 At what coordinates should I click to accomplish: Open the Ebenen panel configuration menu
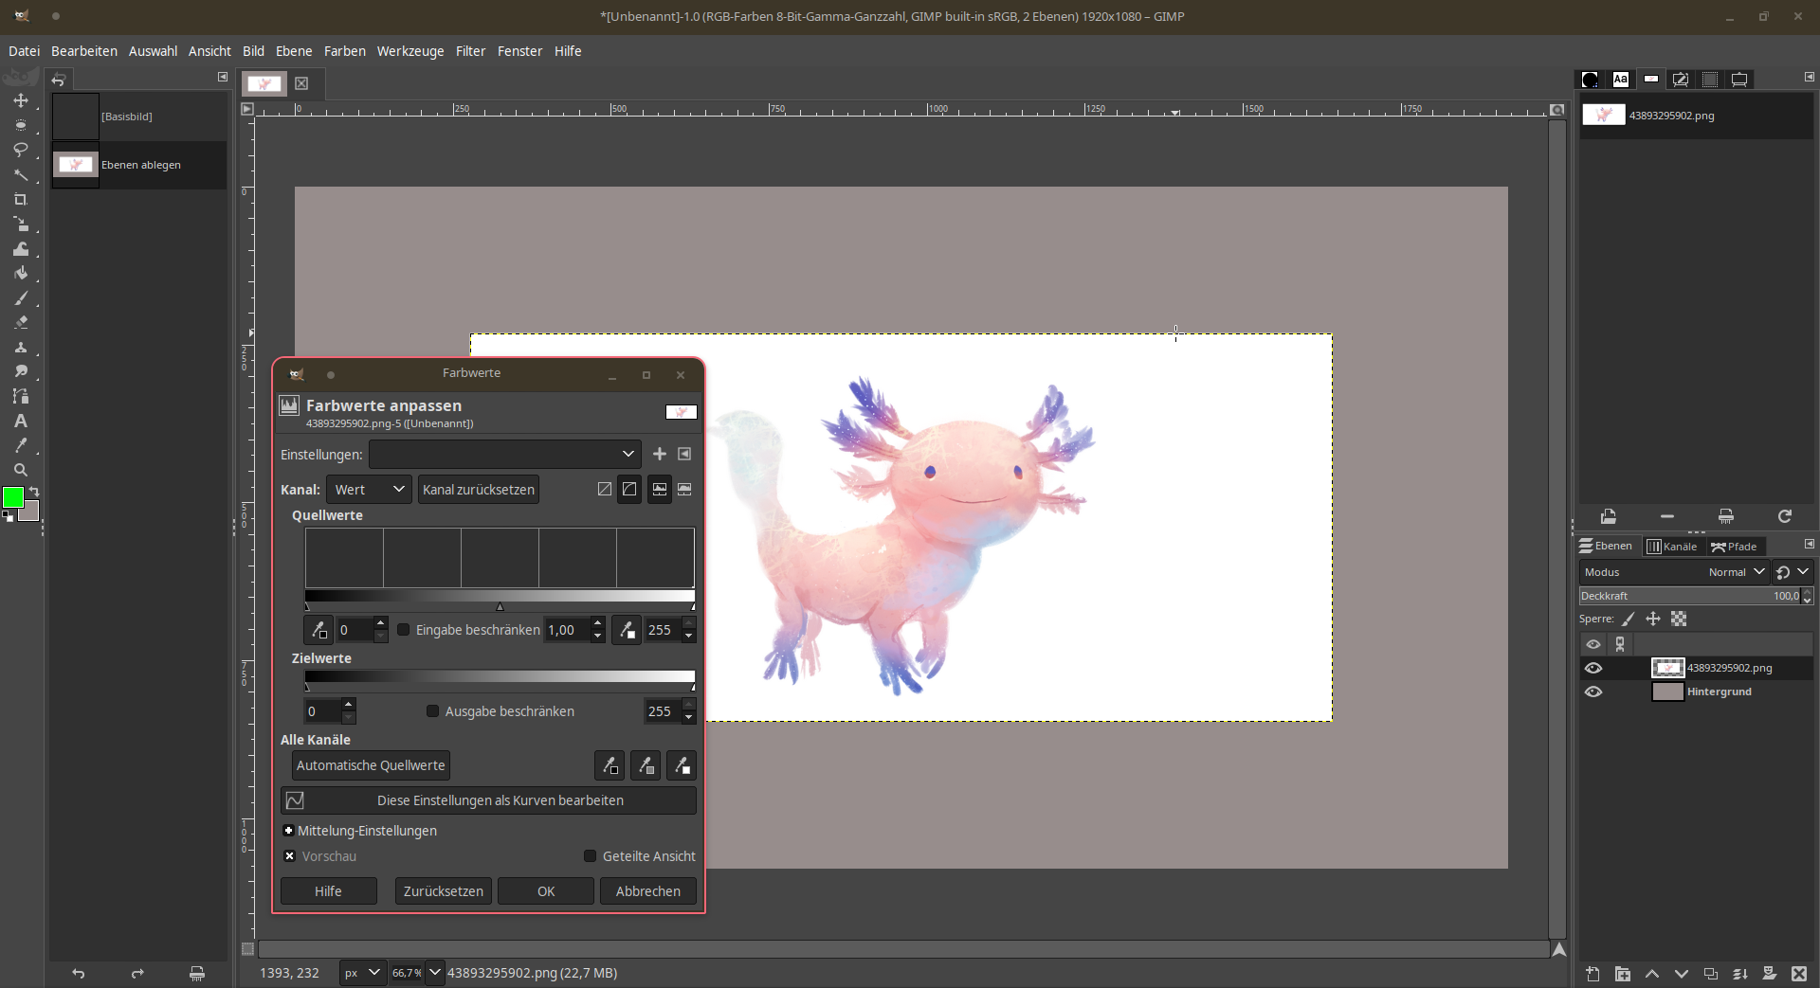[1809, 545]
